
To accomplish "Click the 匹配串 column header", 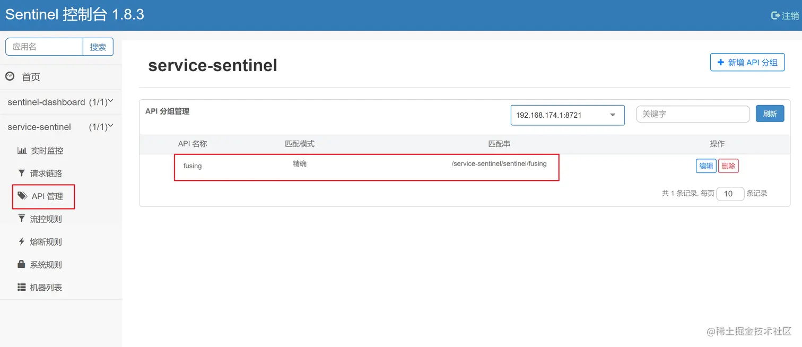I will [499, 144].
